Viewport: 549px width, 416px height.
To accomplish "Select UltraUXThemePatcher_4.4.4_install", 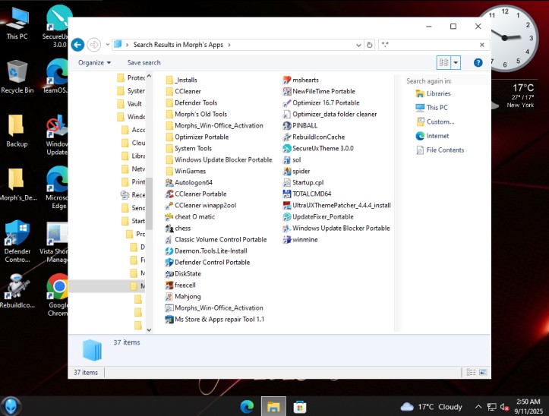I will (x=337, y=205).
